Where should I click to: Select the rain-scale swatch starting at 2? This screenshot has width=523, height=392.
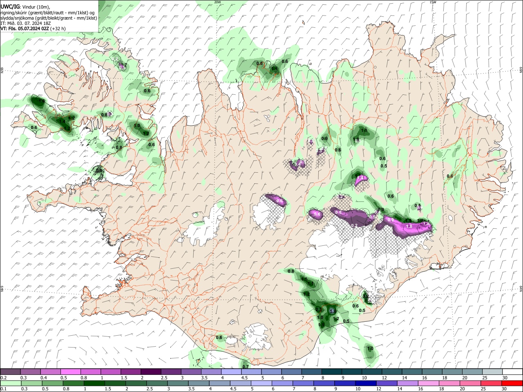[136, 383]
